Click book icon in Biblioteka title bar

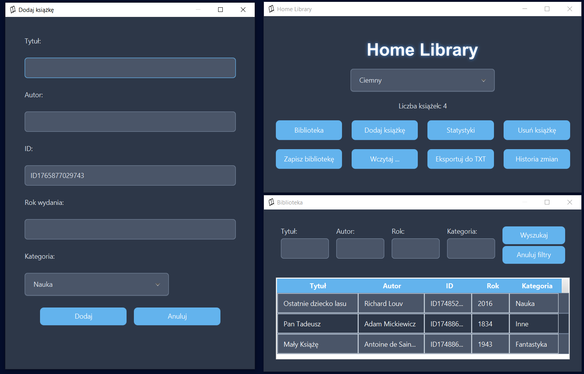click(x=271, y=202)
